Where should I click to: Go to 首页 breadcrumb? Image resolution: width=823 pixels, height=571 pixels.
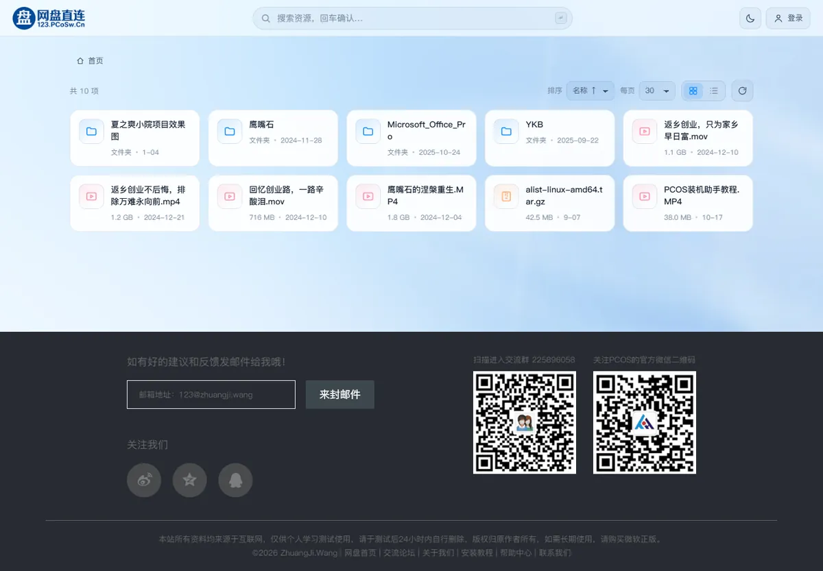click(95, 61)
